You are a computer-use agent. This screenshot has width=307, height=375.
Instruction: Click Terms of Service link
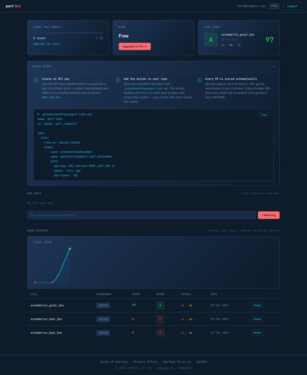coord(114,362)
